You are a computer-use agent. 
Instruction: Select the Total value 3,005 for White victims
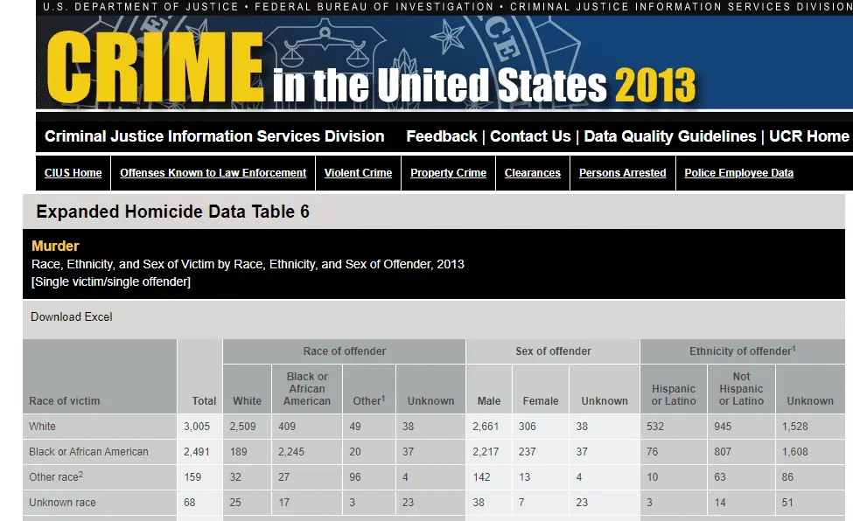(x=199, y=427)
